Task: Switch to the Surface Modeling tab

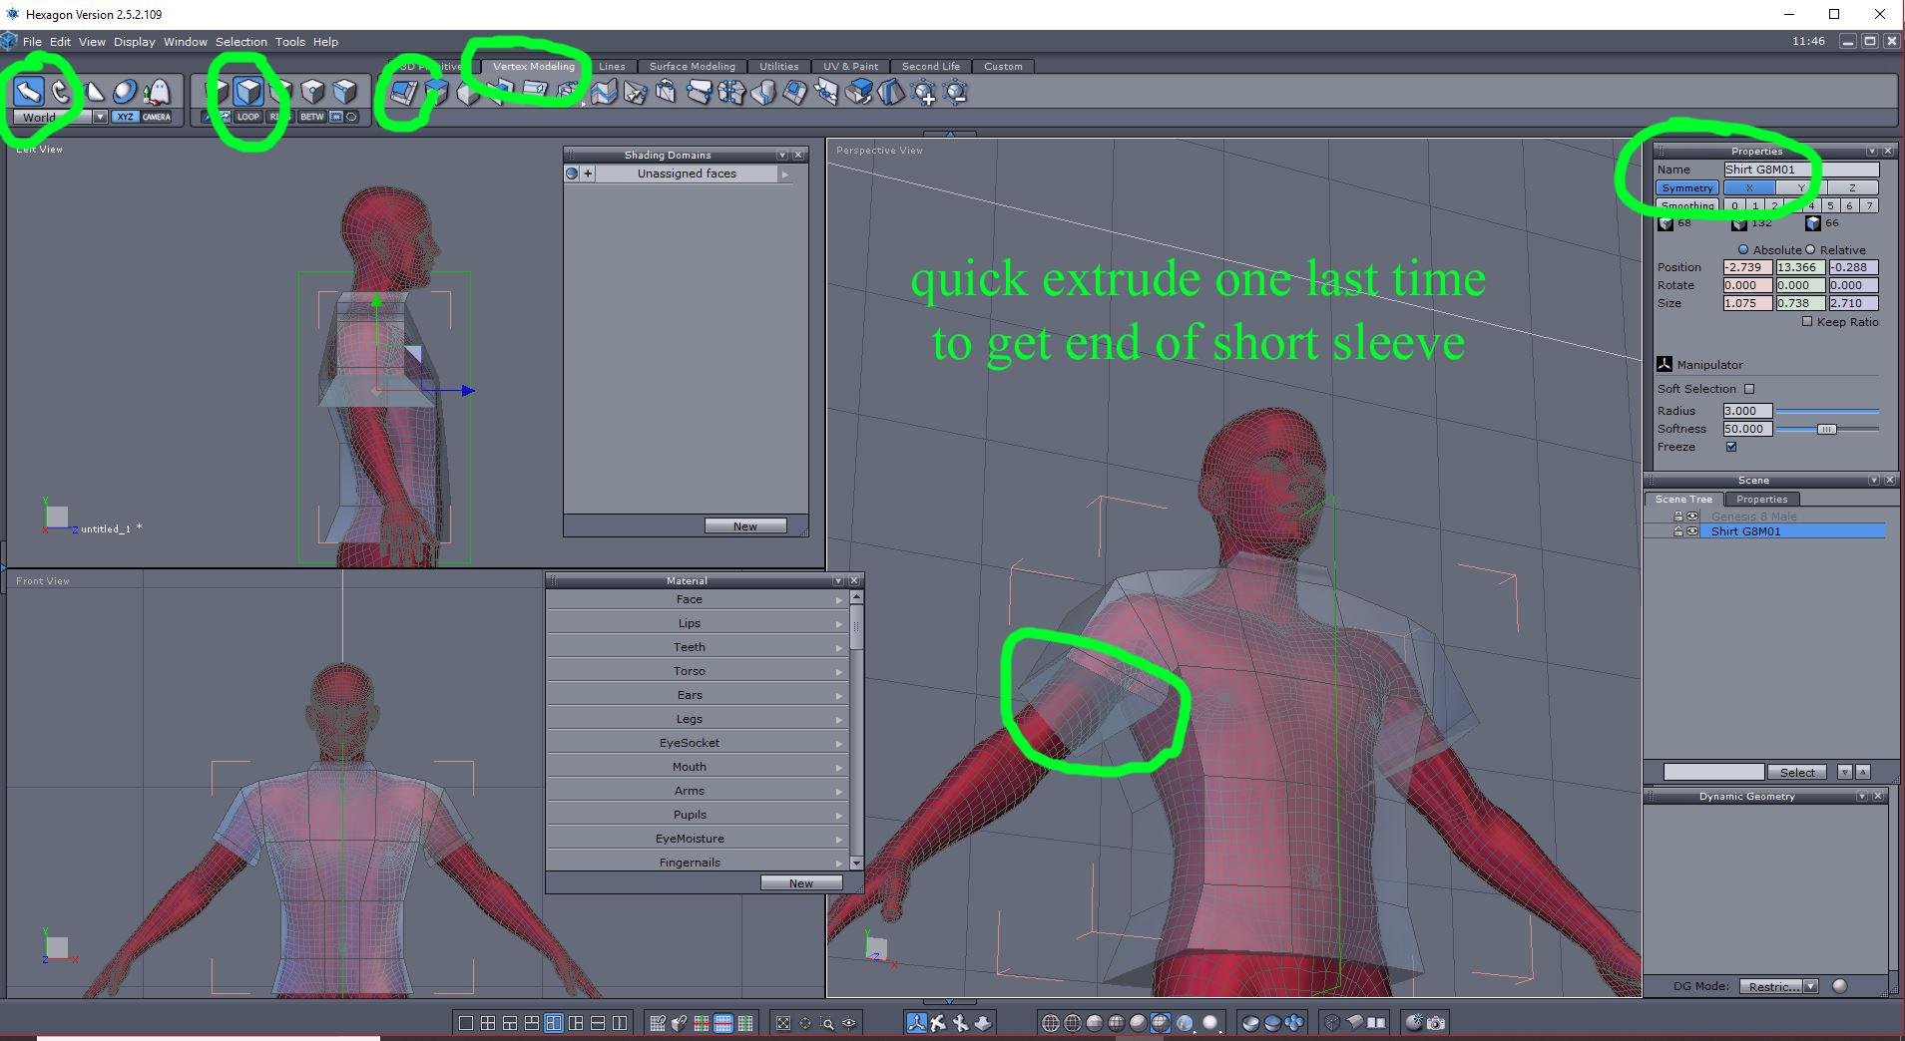Action: coord(693,67)
